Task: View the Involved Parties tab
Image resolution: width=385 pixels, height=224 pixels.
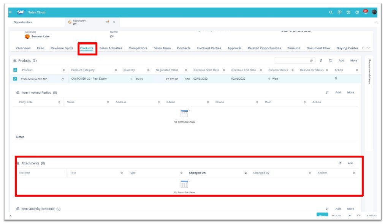Action: (209, 48)
